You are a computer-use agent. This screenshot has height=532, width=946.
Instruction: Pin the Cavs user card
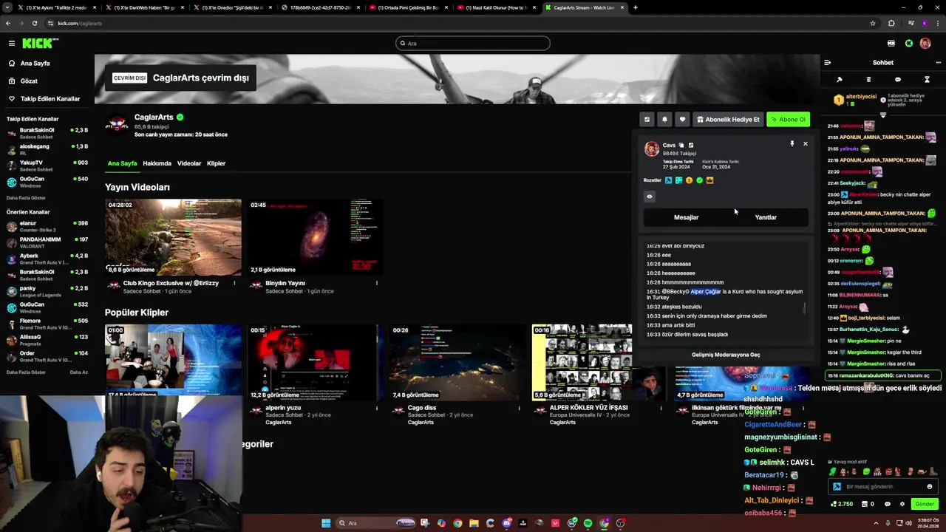point(792,144)
